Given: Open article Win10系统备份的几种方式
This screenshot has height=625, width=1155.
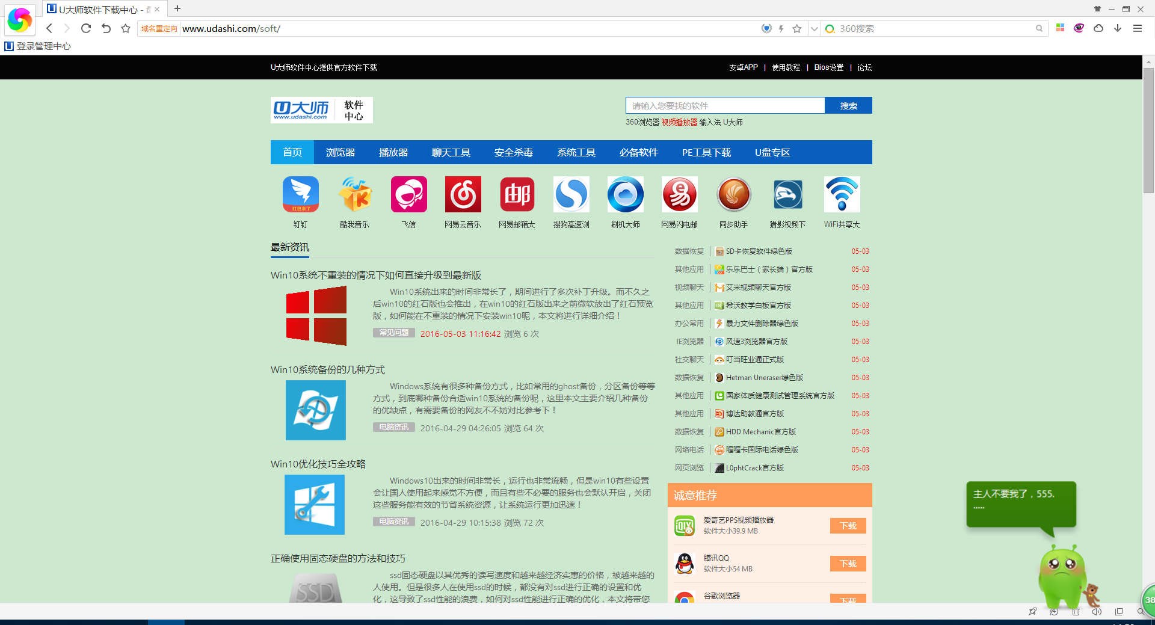Looking at the screenshot, I should click(x=328, y=369).
